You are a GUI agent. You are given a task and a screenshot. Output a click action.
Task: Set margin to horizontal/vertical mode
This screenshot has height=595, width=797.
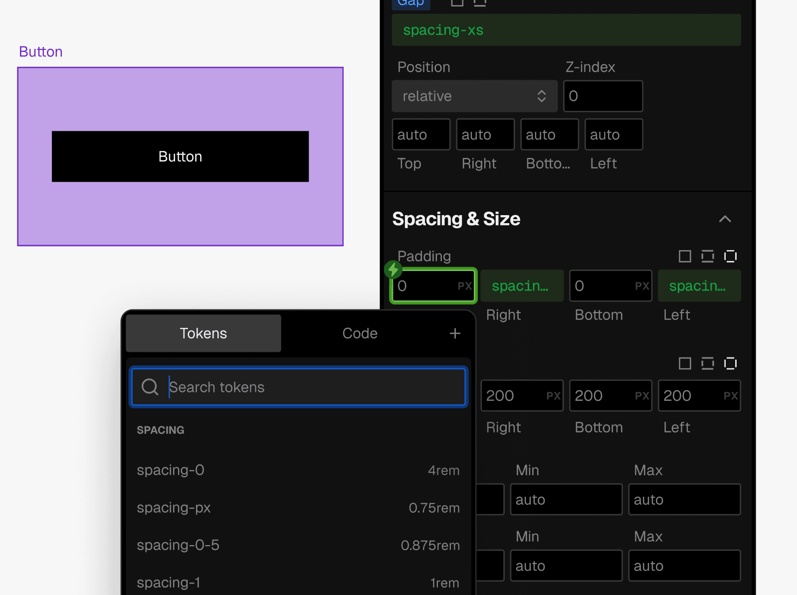(x=707, y=363)
